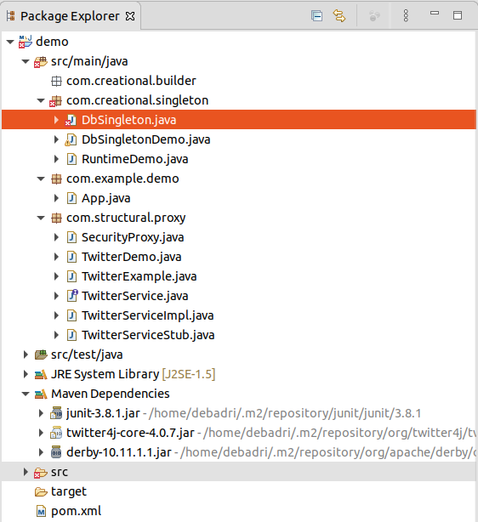Expand RuntimeDemo.java
Viewport: 478px width, 522px height.
click(56, 159)
